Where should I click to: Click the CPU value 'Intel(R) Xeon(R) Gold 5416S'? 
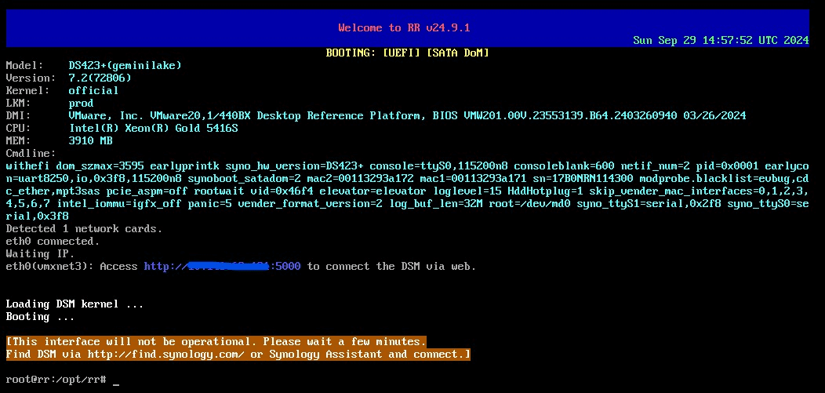[153, 129]
